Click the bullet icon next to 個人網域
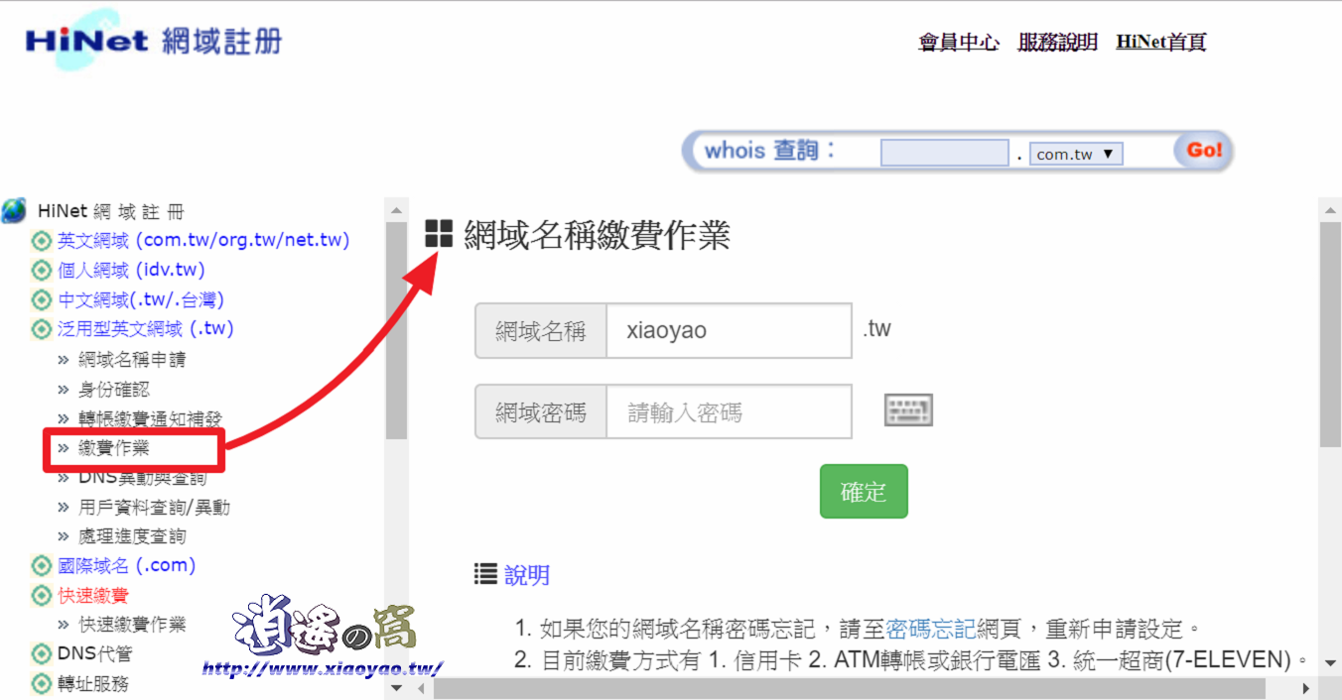Viewport: 1342px width, 700px height. (x=41, y=270)
